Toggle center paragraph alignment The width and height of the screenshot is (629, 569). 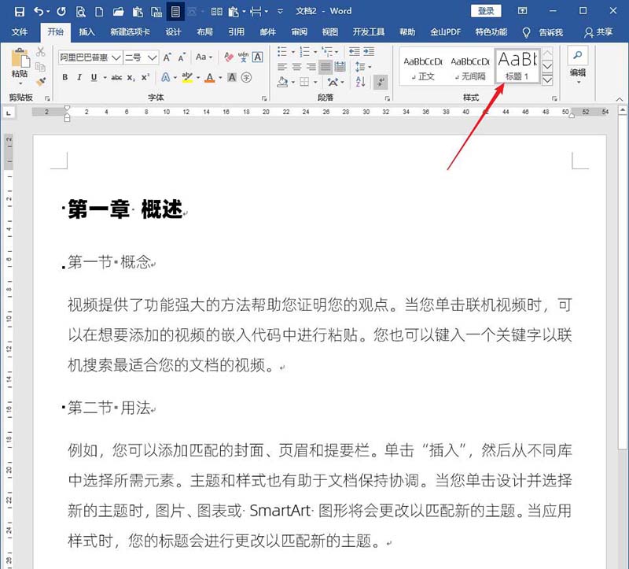[x=296, y=66]
